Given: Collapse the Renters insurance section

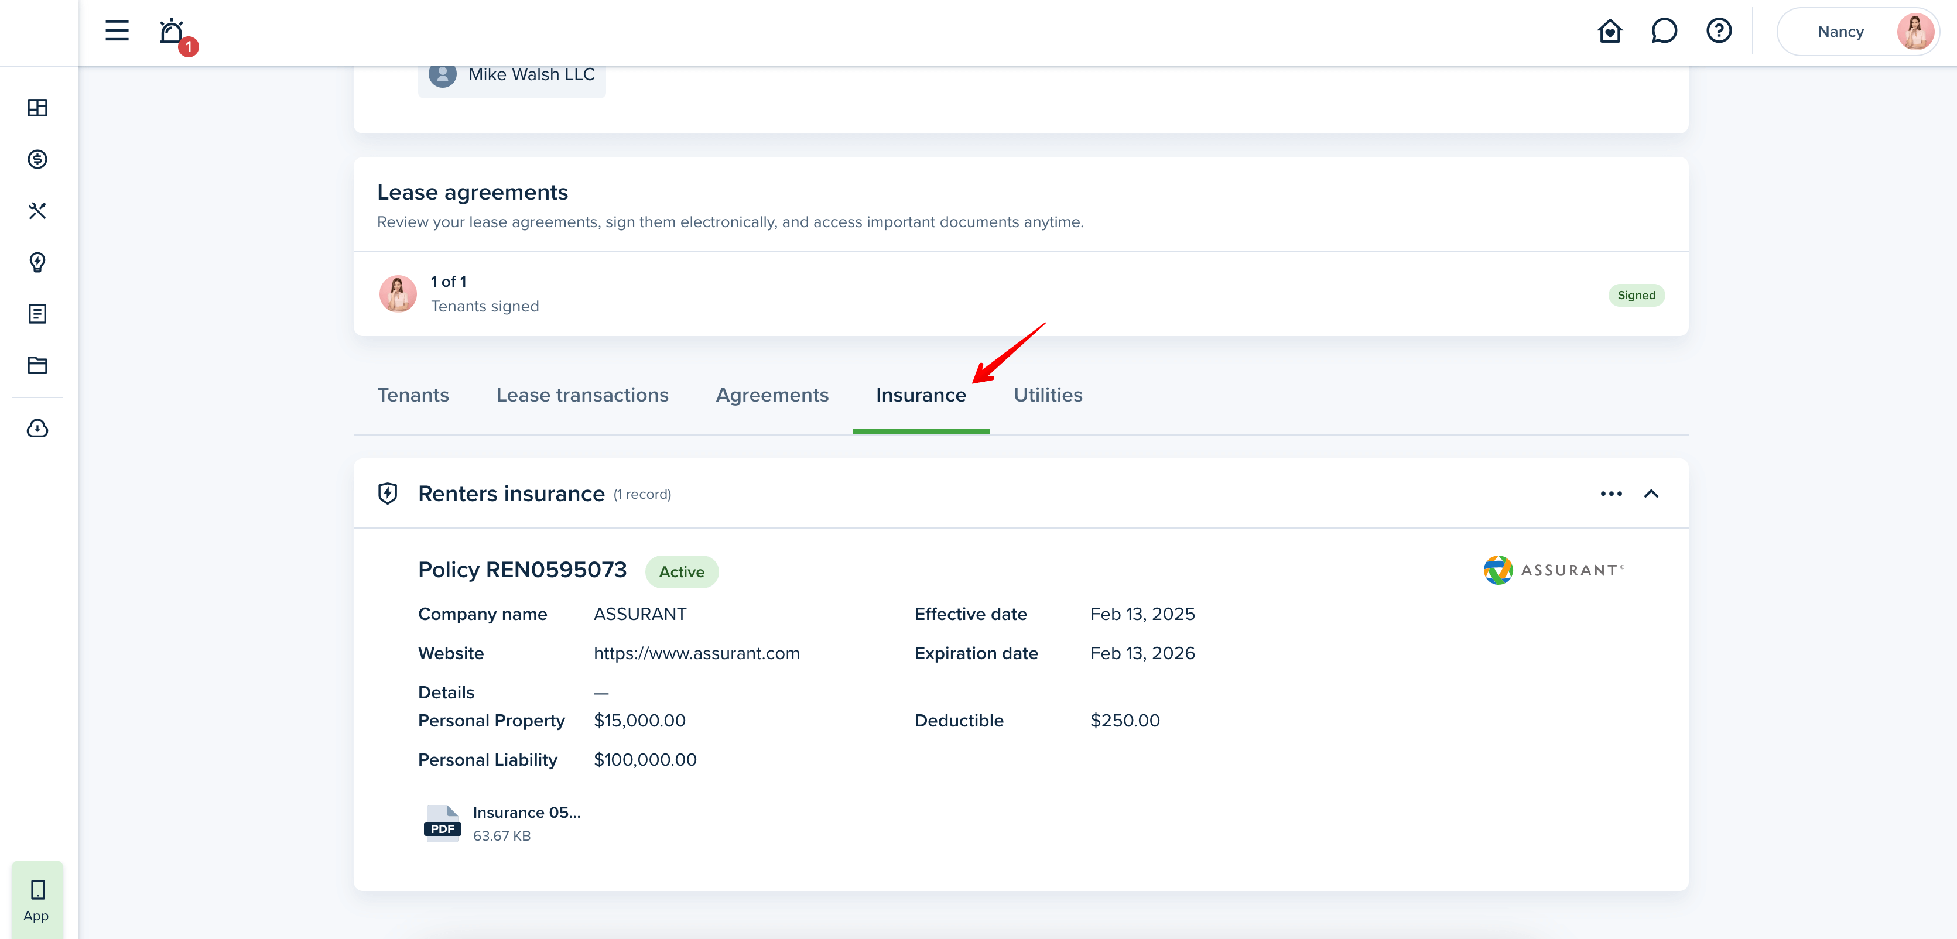Looking at the screenshot, I should 1651,494.
